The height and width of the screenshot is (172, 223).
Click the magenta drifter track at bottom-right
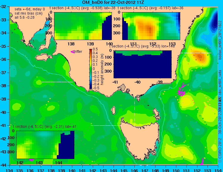(x=202, y=161)
